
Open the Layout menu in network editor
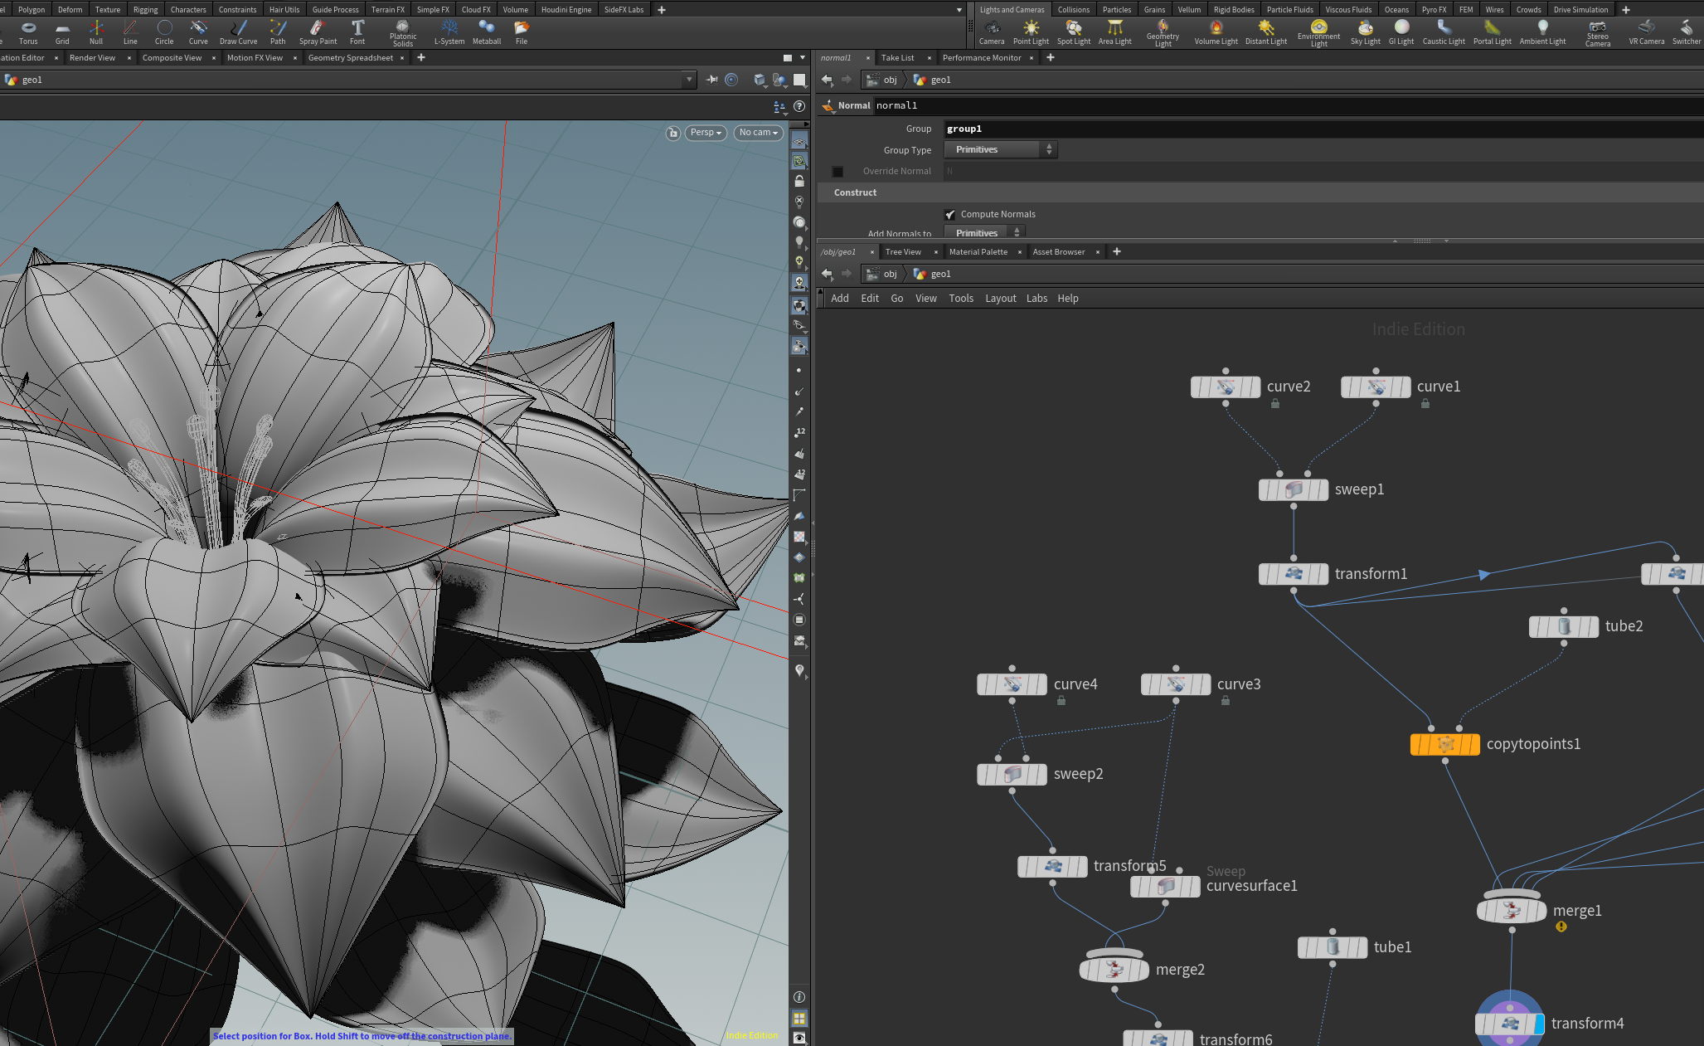(x=1000, y=299)
